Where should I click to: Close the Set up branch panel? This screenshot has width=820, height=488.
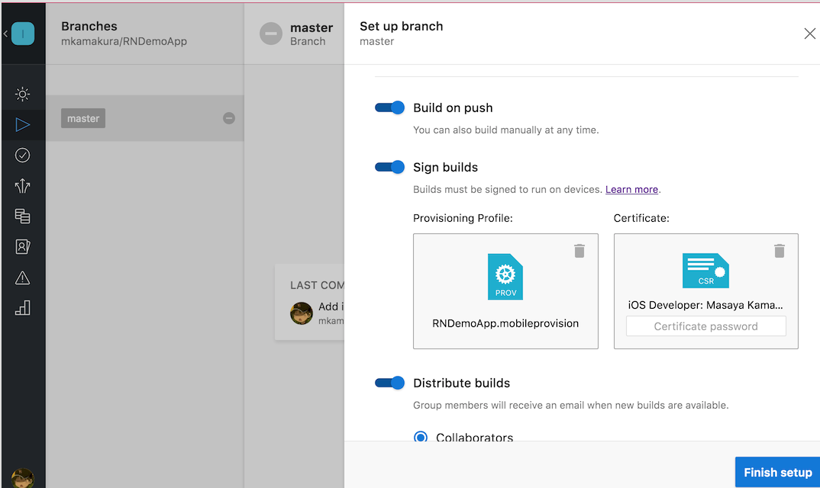(x=809, y=34)
